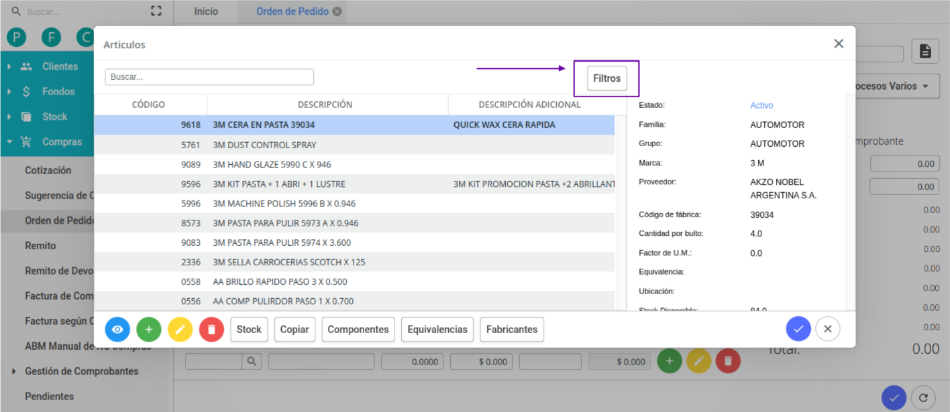Sort by CÓDIGO column header

tap(148, 105)
